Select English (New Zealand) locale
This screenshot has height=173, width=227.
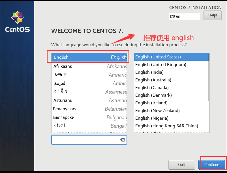[157, 110]
